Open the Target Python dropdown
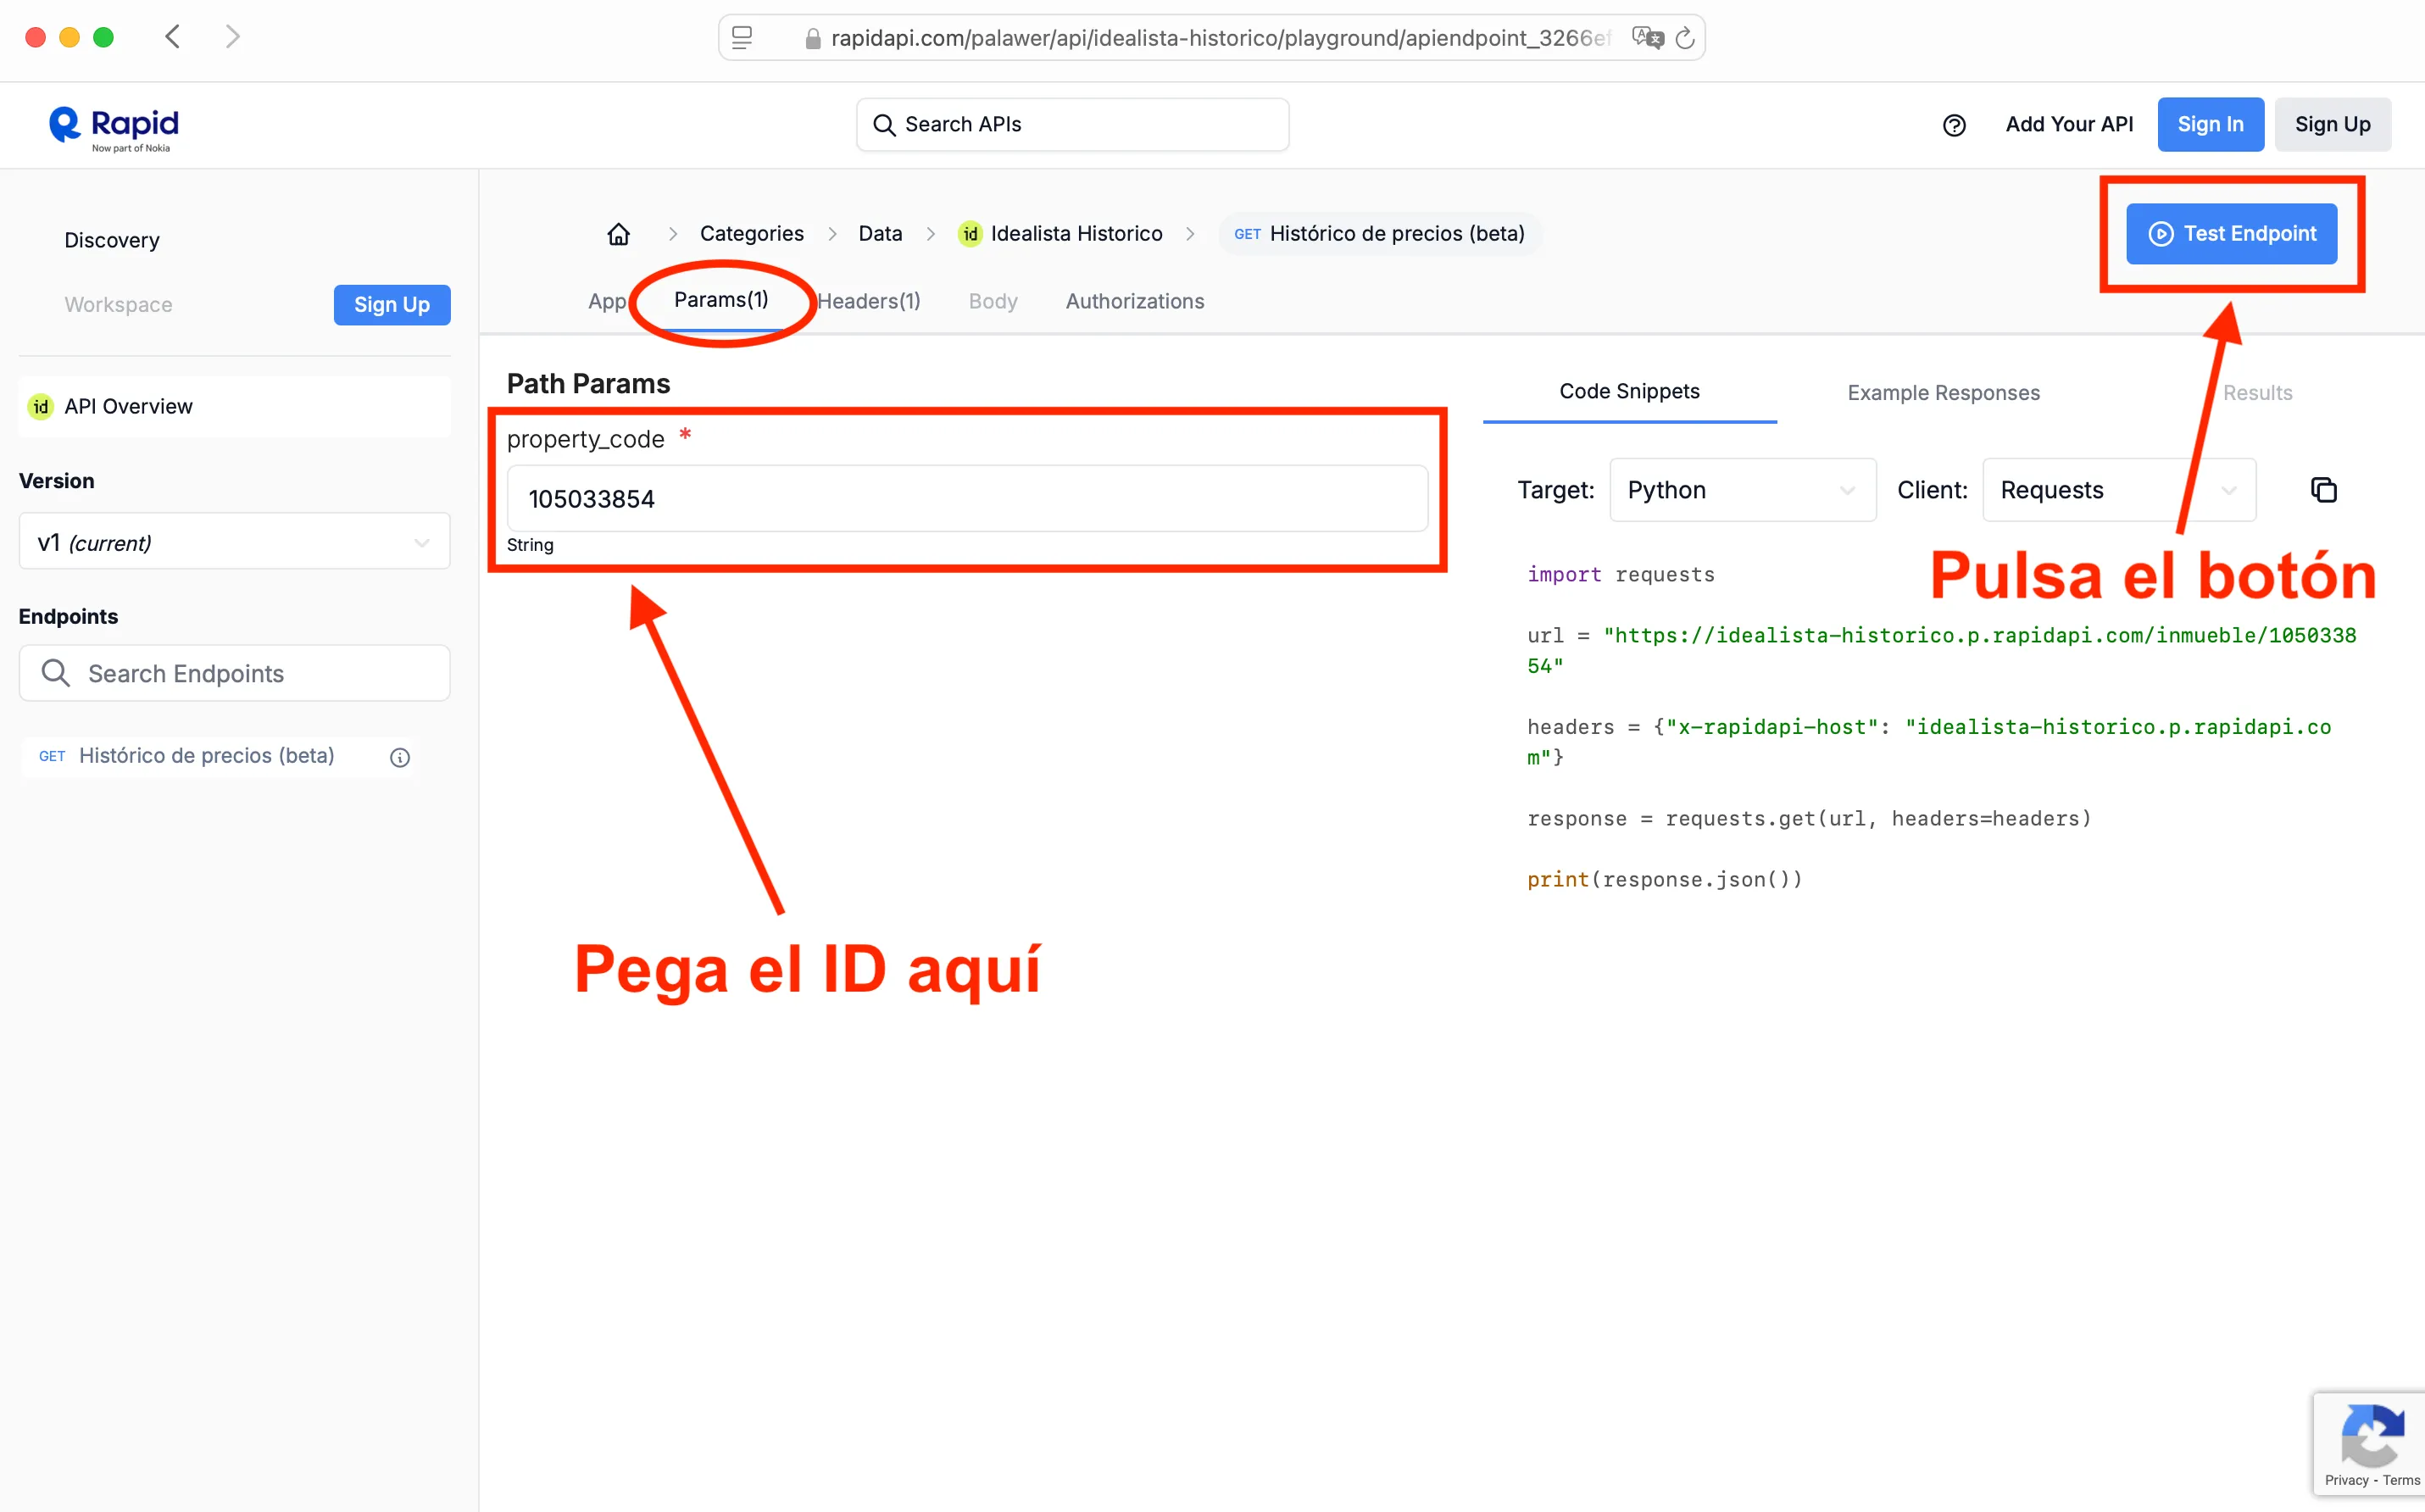This screenshot has width=2425, height=1512. click(x=1742, y=490)
